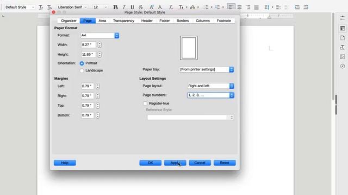This screenshot has width=348, height=195.
Task: Toggle Italic formatting in toolbar
Action: point(124,7)
